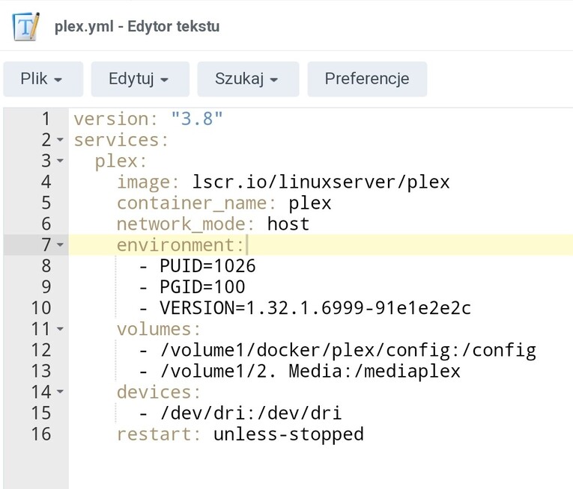Collapse the devices section at line 14
Screen dimensions: 573x489
tap(60, 392)
